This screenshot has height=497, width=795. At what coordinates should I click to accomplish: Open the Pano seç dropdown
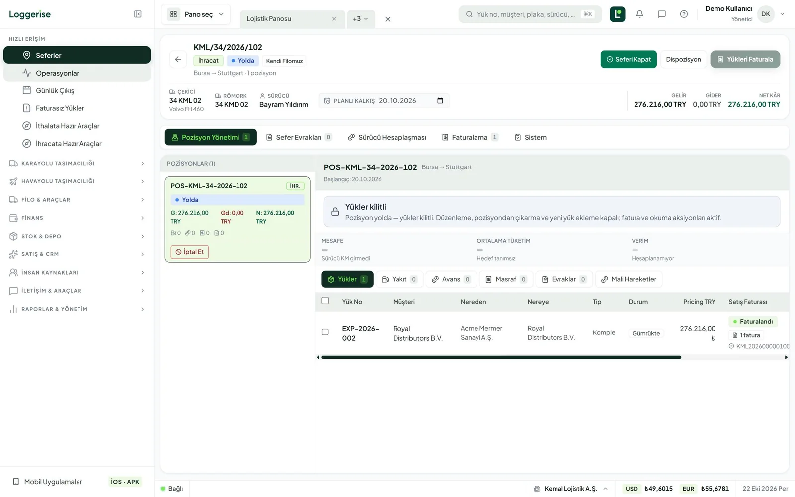point(196,14)
